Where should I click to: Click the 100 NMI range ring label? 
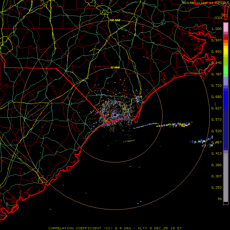pos(115,20)
